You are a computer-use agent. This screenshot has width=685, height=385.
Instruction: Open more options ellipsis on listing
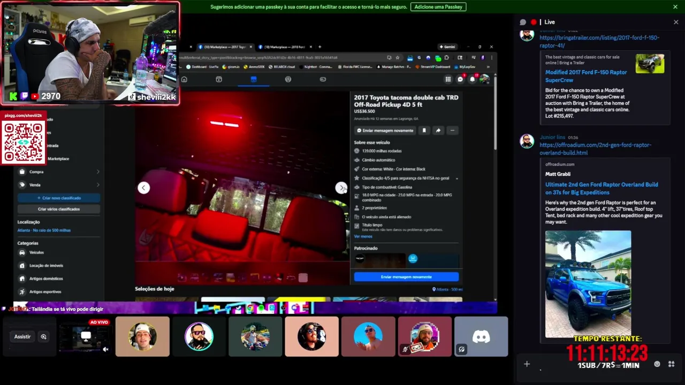point(452,130)
